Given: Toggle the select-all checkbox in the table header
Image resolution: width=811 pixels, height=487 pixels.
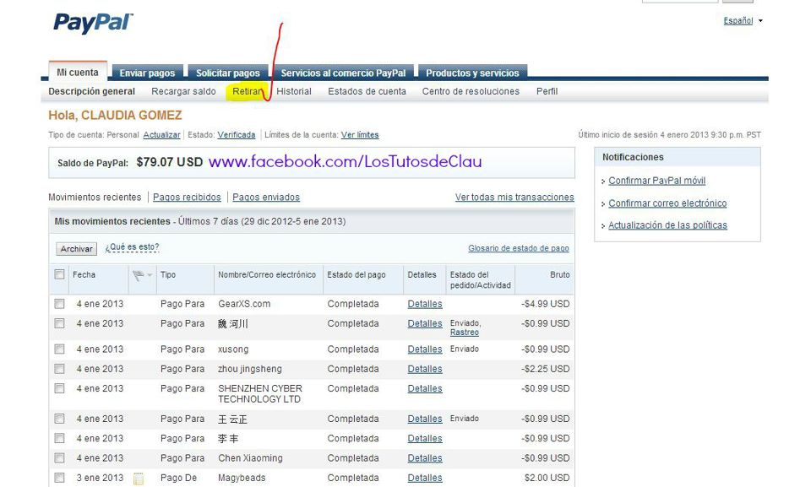Looking at the screenshot, I should (x=59, y=274).
